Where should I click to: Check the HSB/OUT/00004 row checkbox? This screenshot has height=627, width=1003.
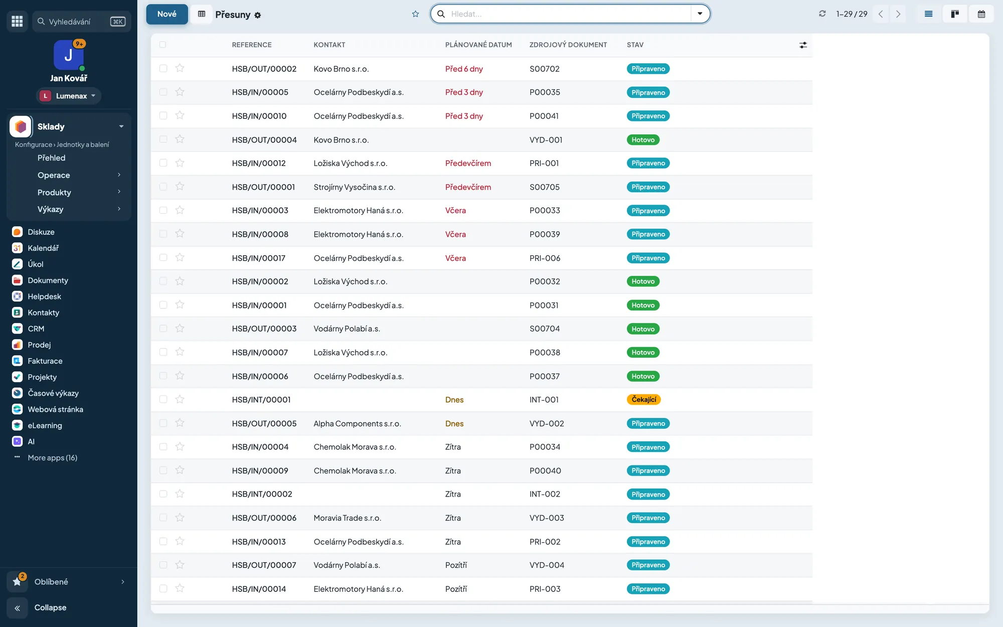point(163,139)
